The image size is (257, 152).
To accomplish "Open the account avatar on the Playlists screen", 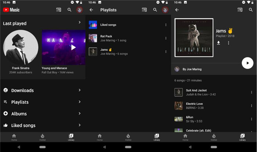I will 165,10.
